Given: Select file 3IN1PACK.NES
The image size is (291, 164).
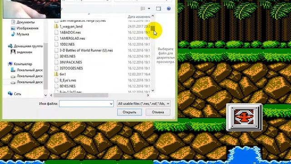Looking at the screenshot, I should [71, 62].
